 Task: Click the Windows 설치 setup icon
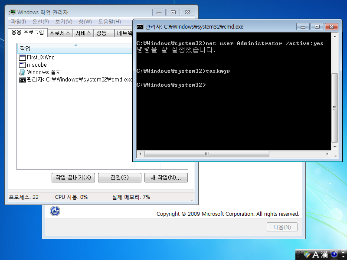pos(23,72)
